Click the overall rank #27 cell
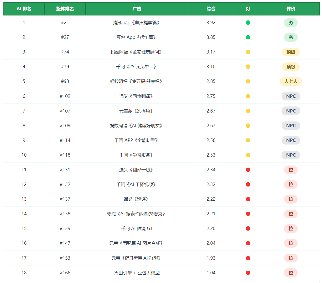This screenshot has height=283, width=322. (65, 37)
